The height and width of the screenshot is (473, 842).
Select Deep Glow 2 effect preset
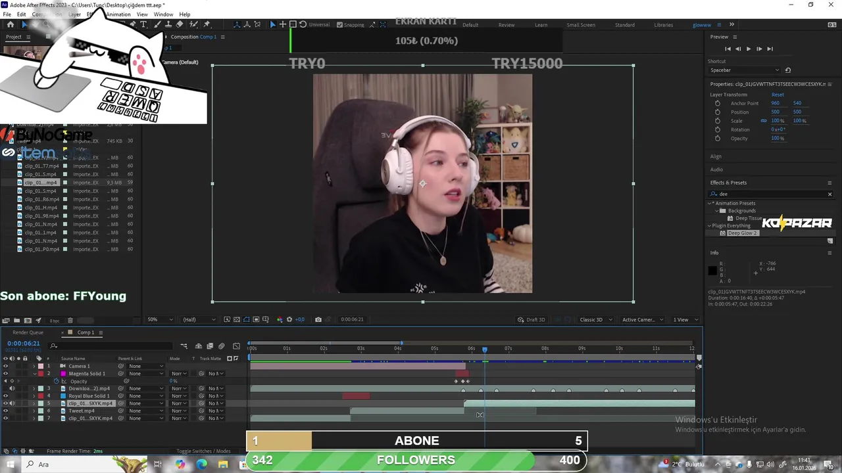(x=743, y=233)
